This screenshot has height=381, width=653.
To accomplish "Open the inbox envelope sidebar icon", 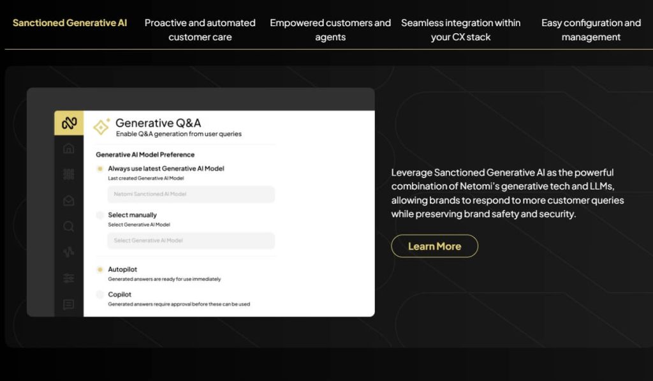I will coord(68,200).
